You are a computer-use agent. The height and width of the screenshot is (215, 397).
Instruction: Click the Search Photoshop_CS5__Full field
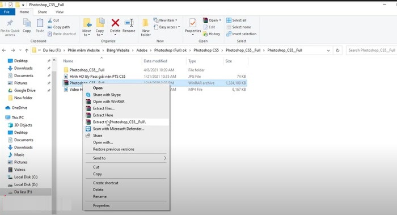point(371,50)
